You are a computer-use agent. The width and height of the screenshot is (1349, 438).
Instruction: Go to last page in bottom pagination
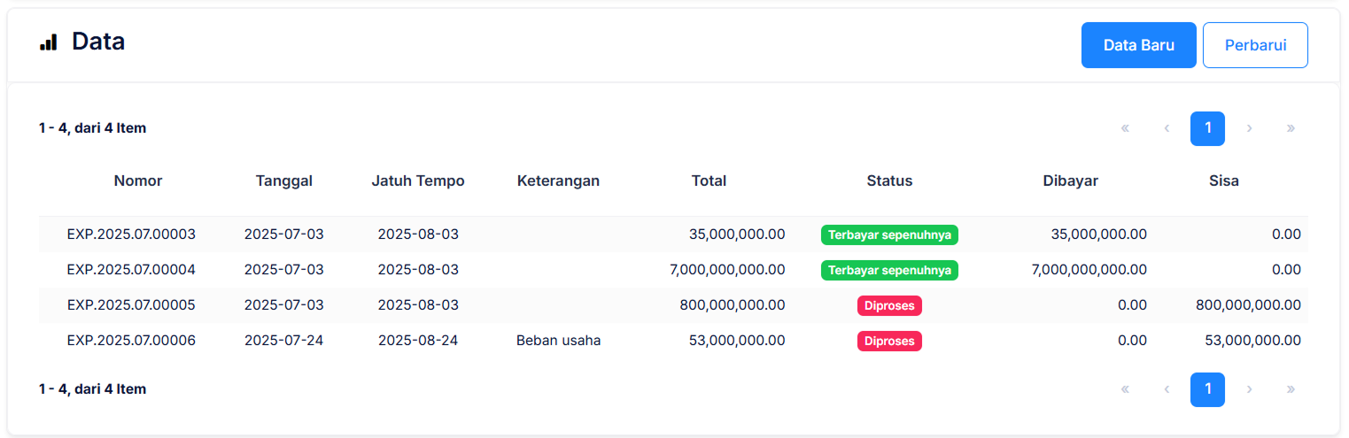(x=1291, y=389)
